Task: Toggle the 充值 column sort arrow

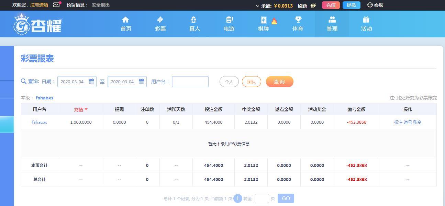Action: 86,109
